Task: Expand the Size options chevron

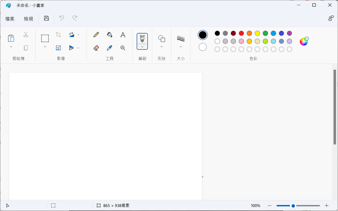Action: [x=181, y=47]
